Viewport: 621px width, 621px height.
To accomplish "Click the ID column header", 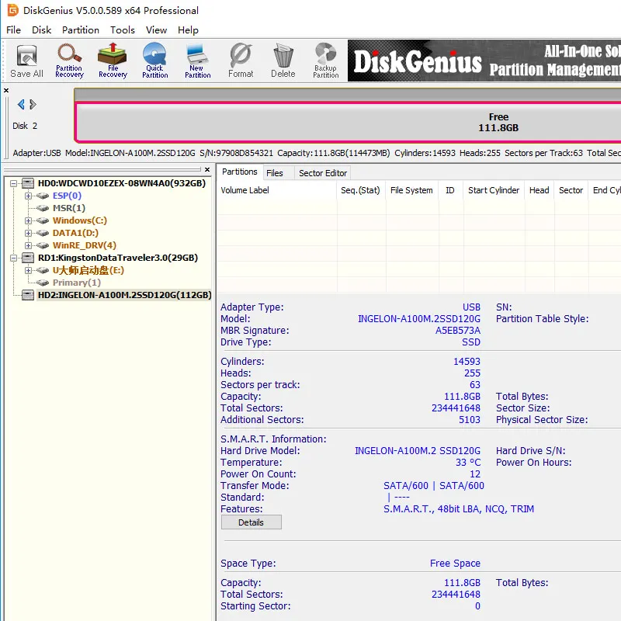I will 450,190.
